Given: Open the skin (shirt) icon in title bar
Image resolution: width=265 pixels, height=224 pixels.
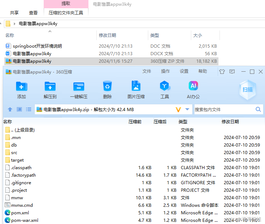Looking at the screenshot, I should (222, 72).
